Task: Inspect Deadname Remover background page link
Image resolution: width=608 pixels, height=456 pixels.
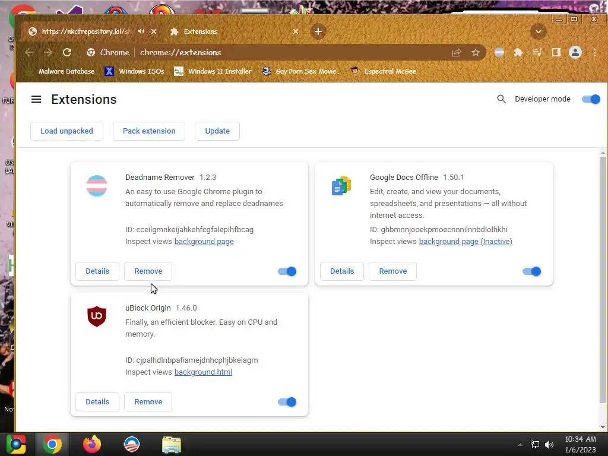Action: pyautogui.click(x=204, y=242)
